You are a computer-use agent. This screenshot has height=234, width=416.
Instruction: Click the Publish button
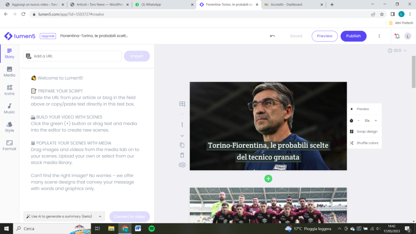pyautogui.click(x=353, y=36)
